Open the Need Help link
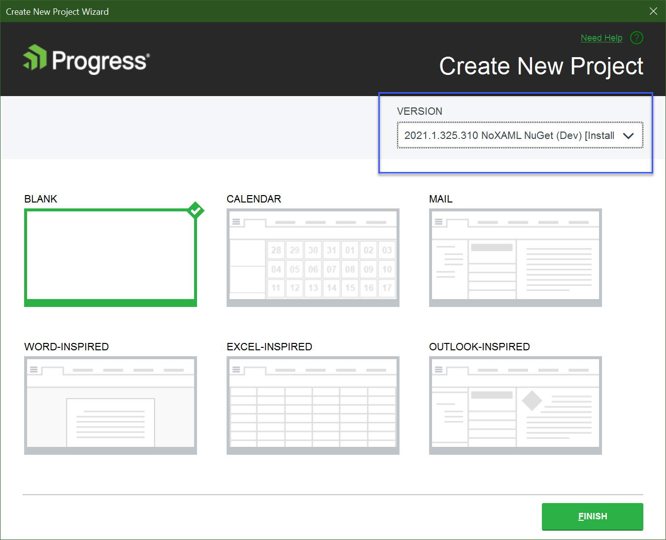Screen dimensions: 666x540 (x=601, y=37)
